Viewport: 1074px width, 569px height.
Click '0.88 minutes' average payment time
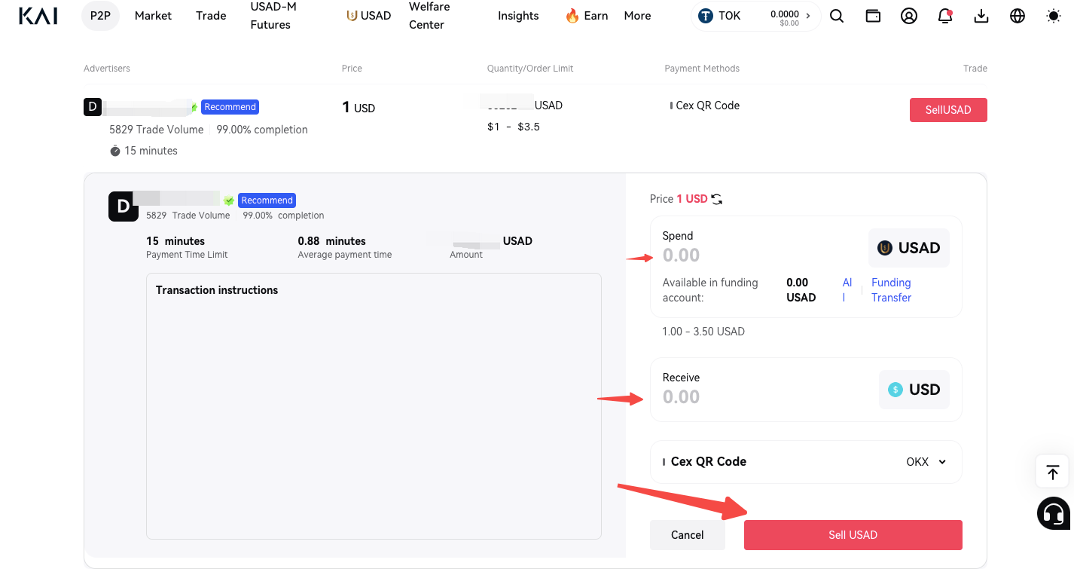tap(332, 241)
